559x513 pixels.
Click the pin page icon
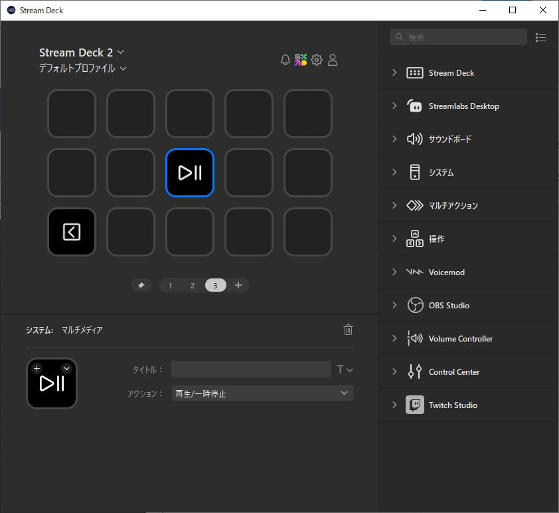coord(141,285)
